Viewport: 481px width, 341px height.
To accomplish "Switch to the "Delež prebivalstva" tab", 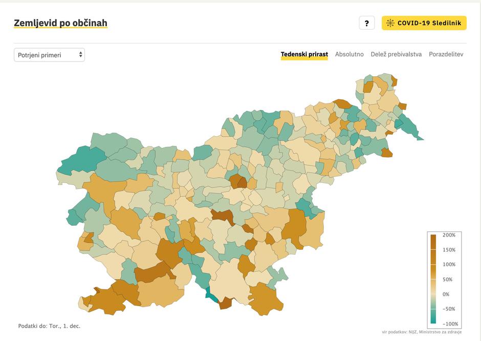I will [x=396, y=54].
